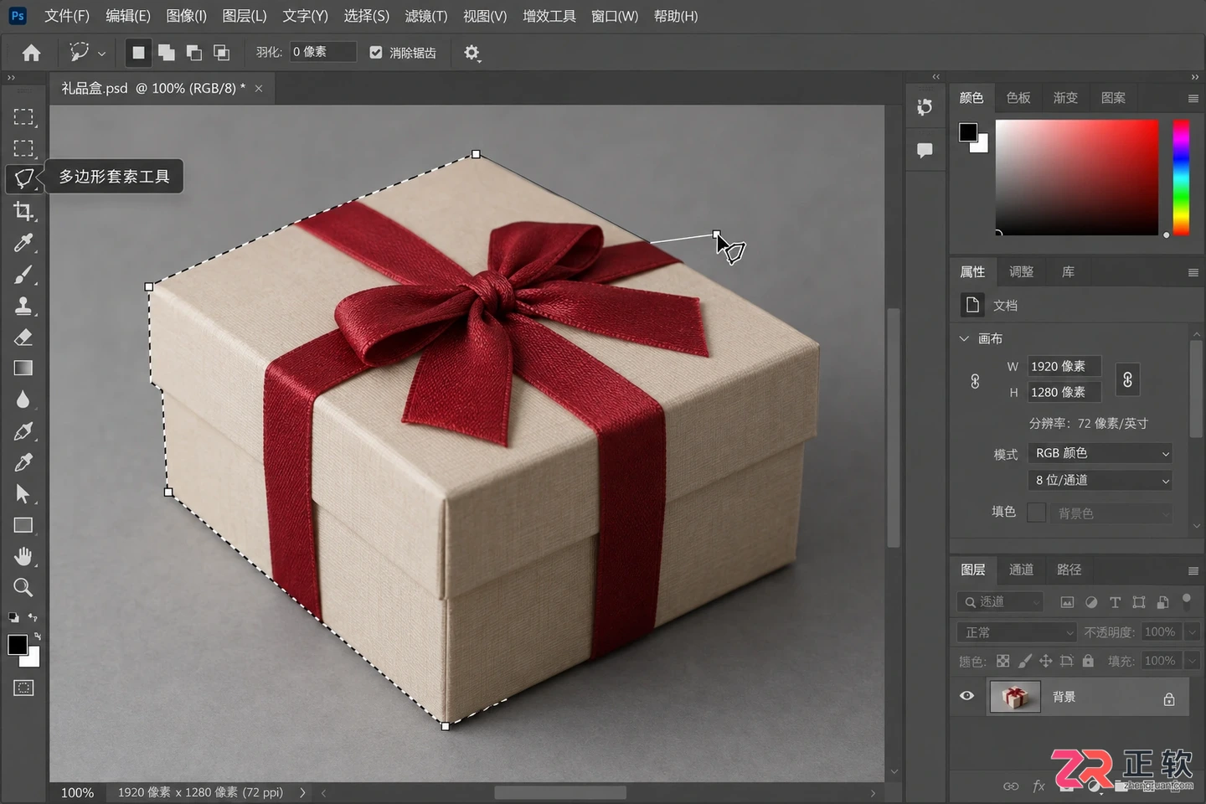Click the 羽化 feather input field

pos(322,52)
